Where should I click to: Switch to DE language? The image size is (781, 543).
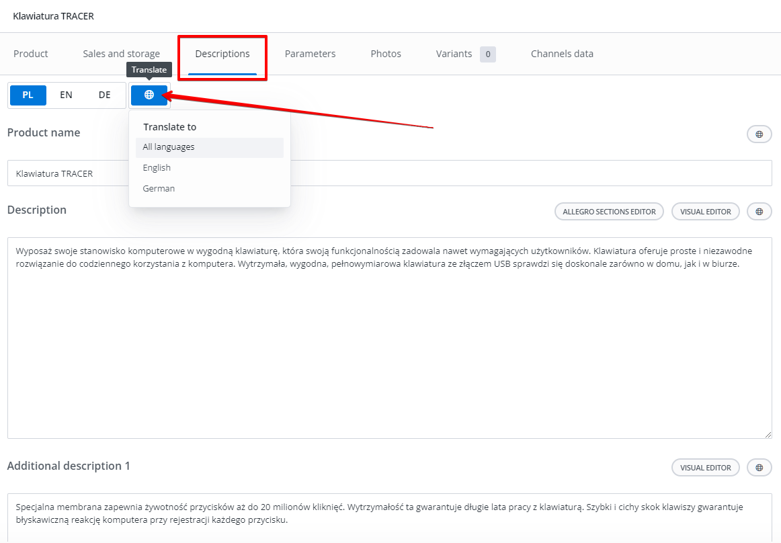click(x=105, y=95)
